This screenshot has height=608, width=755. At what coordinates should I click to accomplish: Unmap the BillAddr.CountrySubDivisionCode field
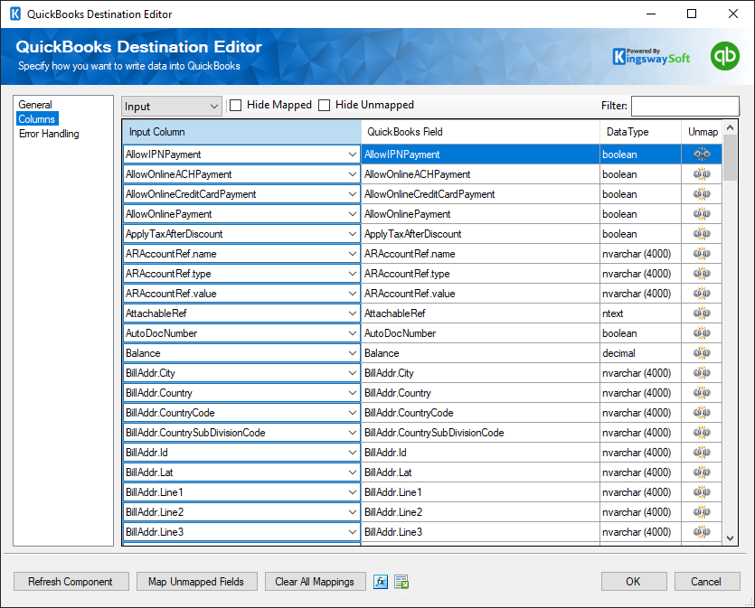pyautogui.click(x=702, y=432)
